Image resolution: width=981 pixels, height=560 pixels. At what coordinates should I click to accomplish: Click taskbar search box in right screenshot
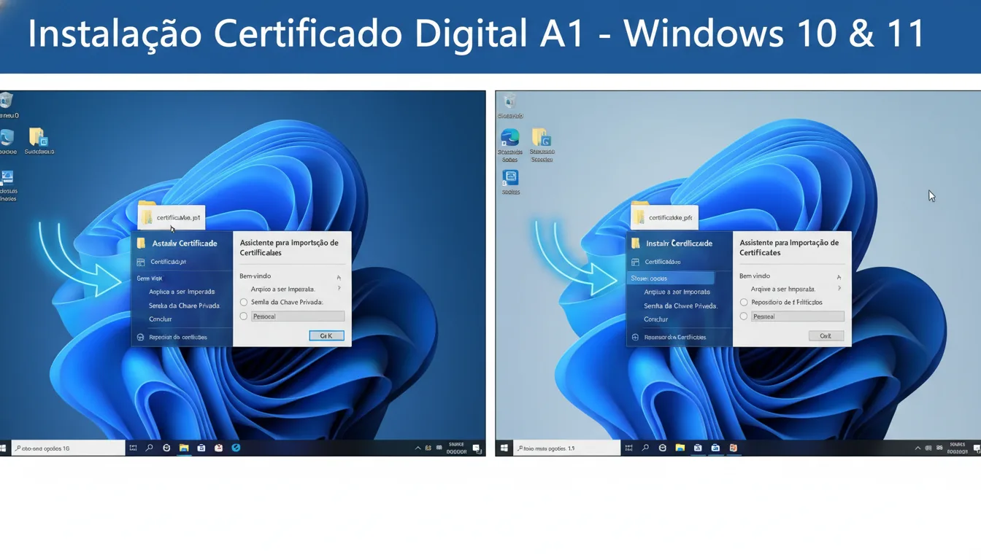pos(567,448)
